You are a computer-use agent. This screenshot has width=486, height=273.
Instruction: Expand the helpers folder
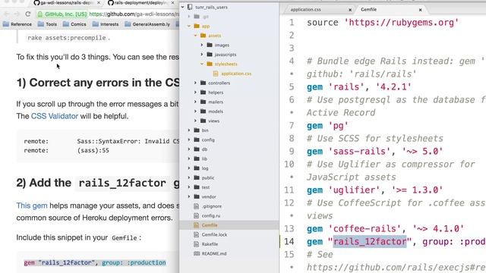(x=196, y=93)
